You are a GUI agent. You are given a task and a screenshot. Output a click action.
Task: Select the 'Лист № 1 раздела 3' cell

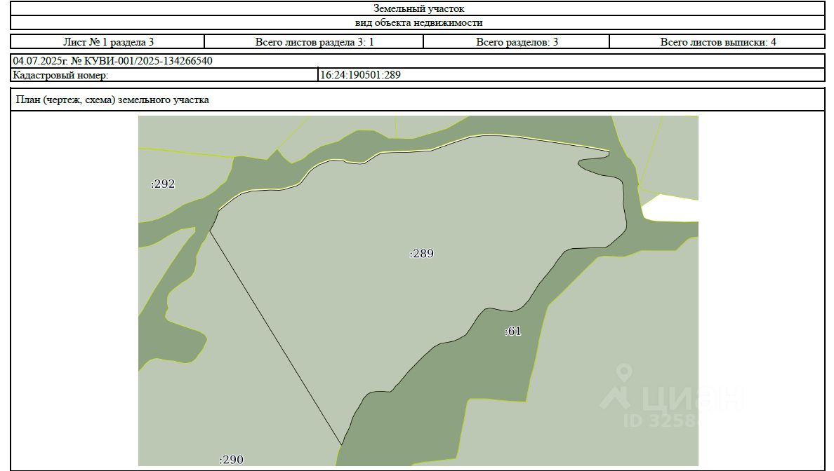click(108, 42)
